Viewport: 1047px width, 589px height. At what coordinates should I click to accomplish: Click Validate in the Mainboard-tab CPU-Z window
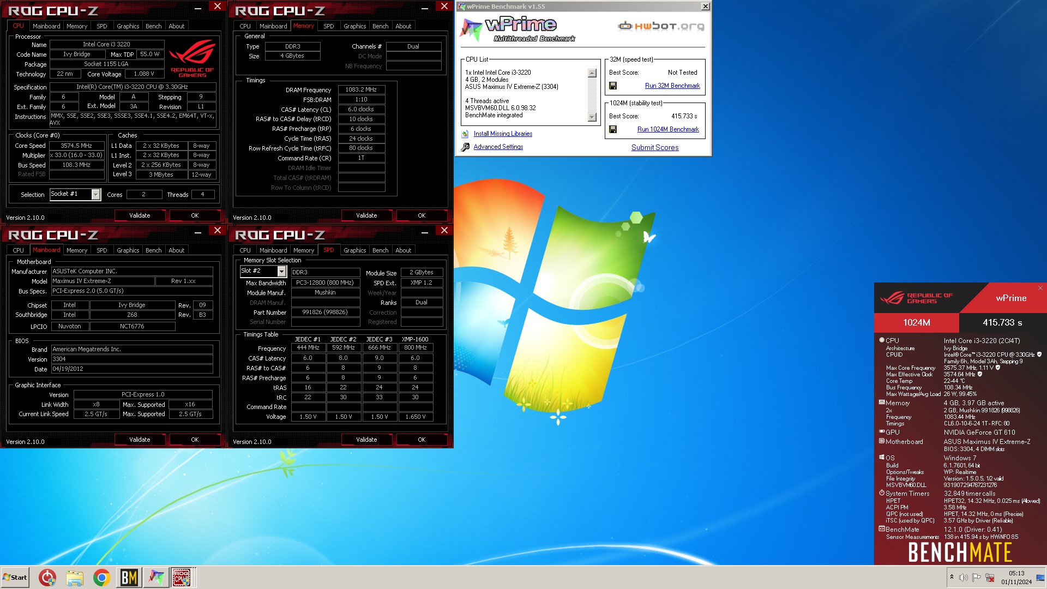[x=140, y=440]
